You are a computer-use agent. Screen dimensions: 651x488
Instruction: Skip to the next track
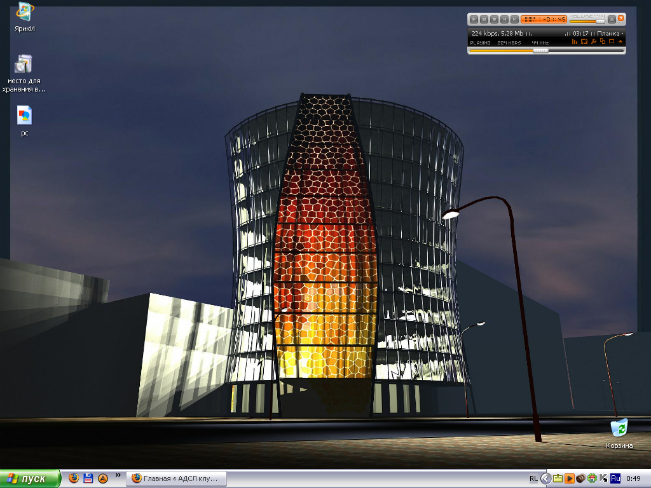[x=514, y=20]
